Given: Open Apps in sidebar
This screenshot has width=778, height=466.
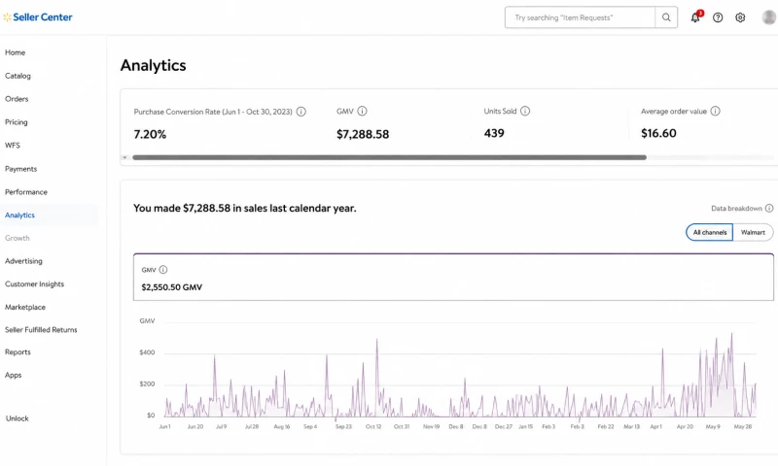Looking at the screenshot, I should (x=13, y=375).
